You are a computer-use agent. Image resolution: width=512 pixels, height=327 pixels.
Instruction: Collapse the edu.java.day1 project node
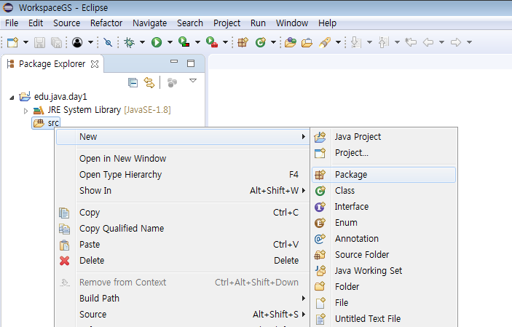pyautogui.click(x=12, y=98)
